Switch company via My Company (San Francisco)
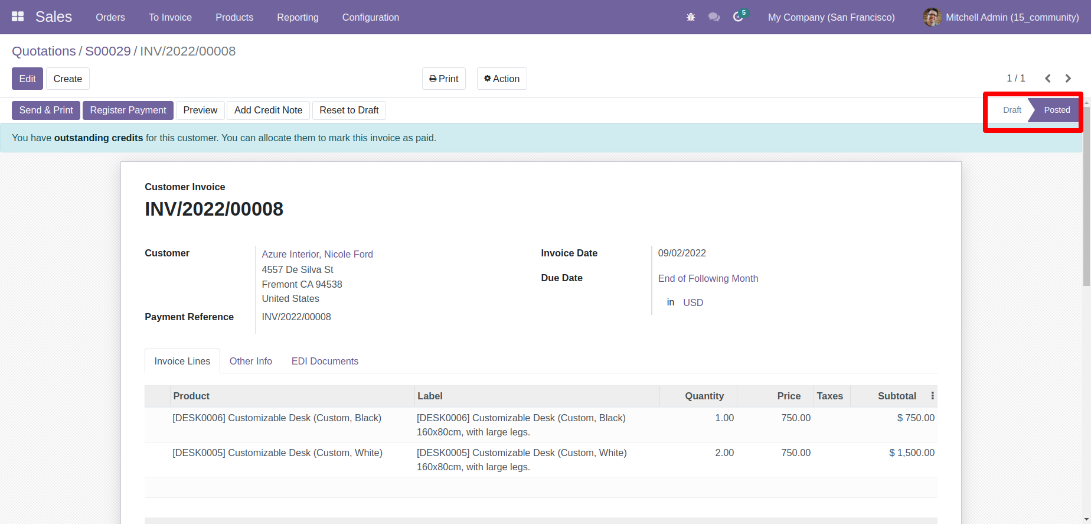The height and width of the screenshot is (524, 1091). 831,17
